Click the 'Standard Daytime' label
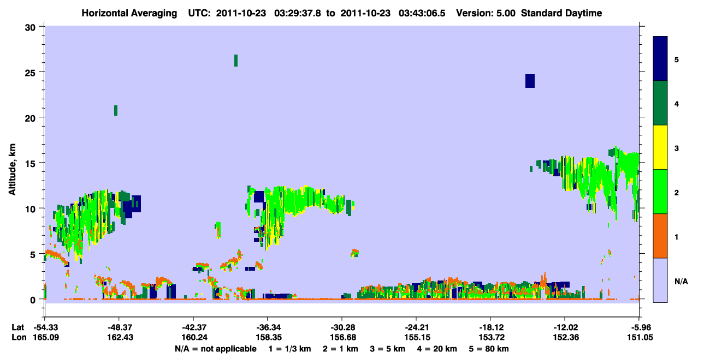Image resolution: width=710 pixels, height=364 pixels. click(561, 13)
